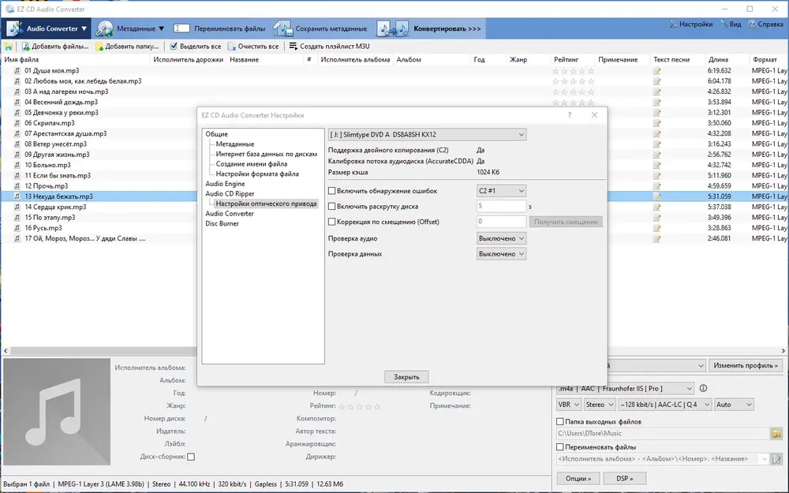Click lyrics icon for 17 Ой, Мороз row
Screen dimensions: 789x493
656,238
